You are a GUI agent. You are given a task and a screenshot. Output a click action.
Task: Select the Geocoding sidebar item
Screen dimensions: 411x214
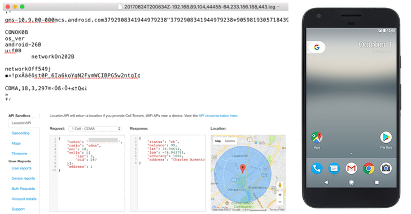point(20,133)
